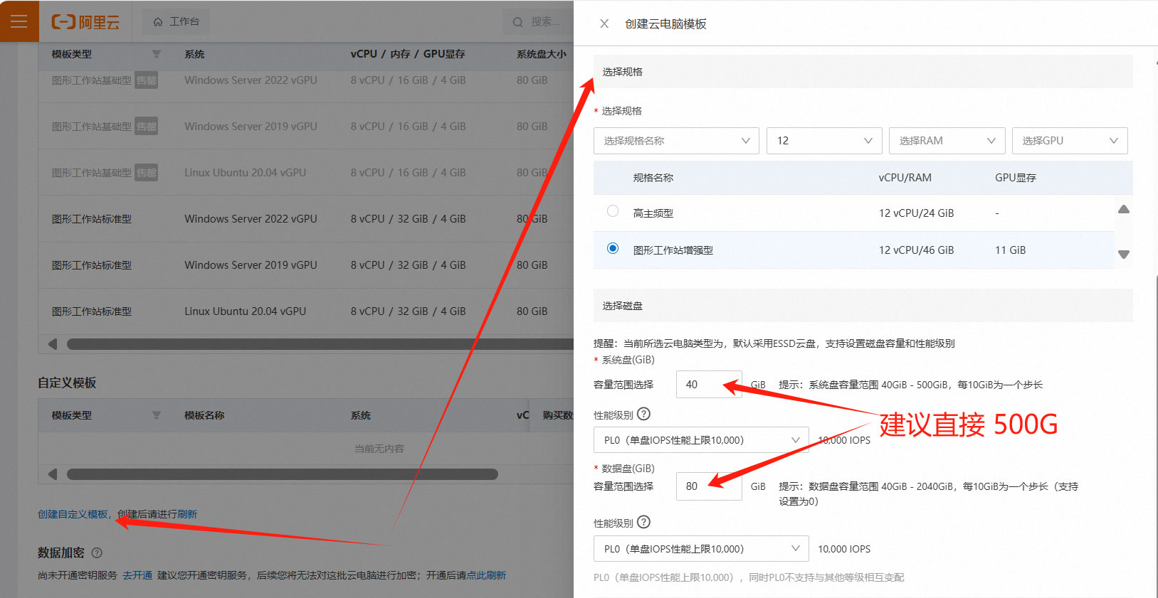Click the search box in top bar
1158x598 pixels.
pyautogui.click(x=538, y=22)
